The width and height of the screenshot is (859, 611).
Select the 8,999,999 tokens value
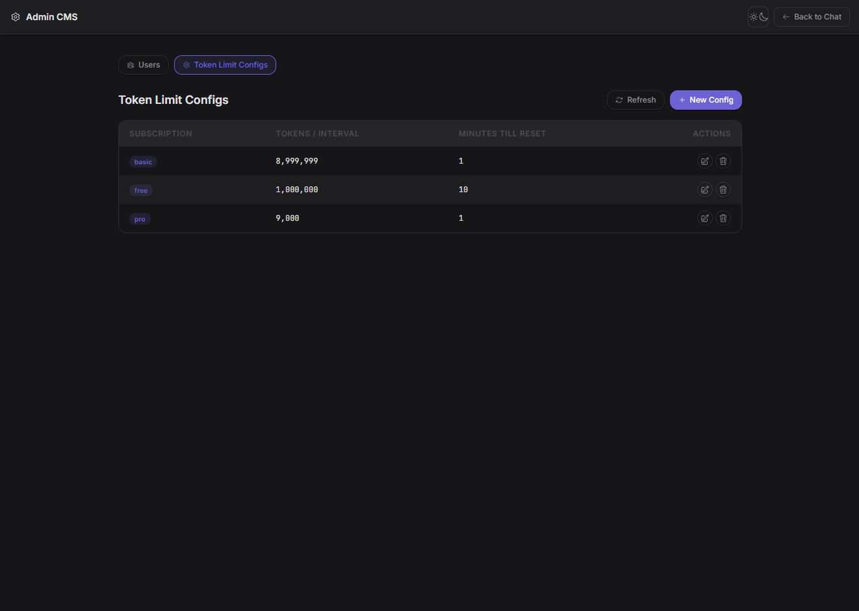click(x=297, y=161)
